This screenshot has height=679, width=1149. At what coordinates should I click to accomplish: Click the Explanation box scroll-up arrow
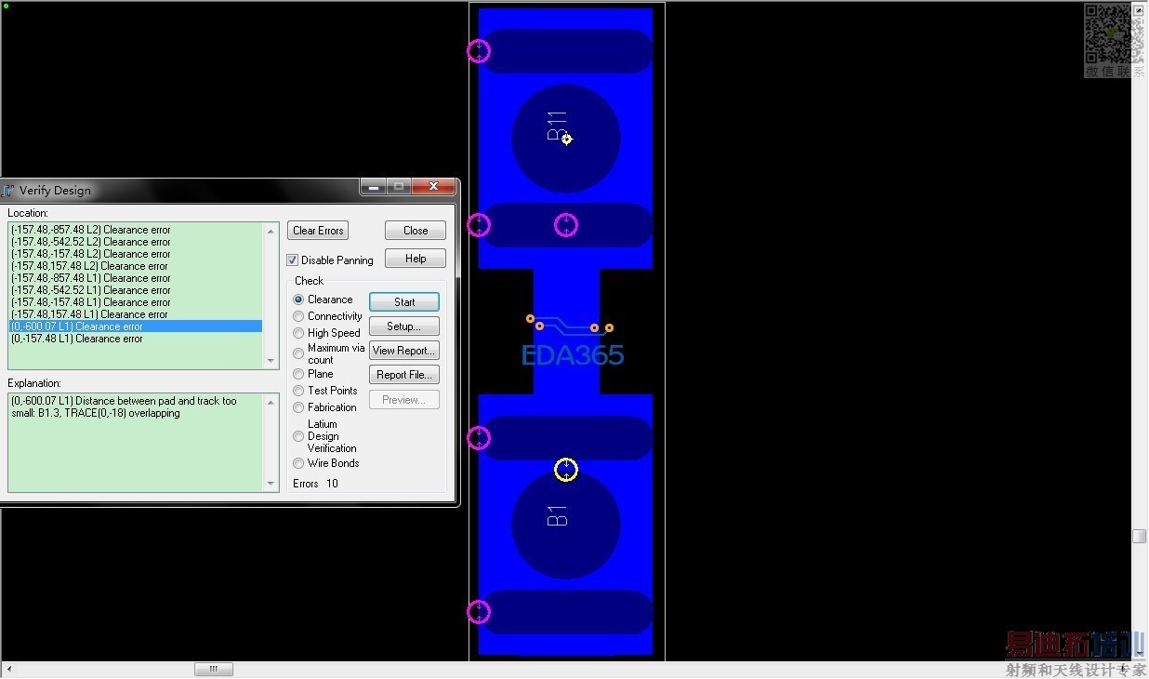coord(271,402)
